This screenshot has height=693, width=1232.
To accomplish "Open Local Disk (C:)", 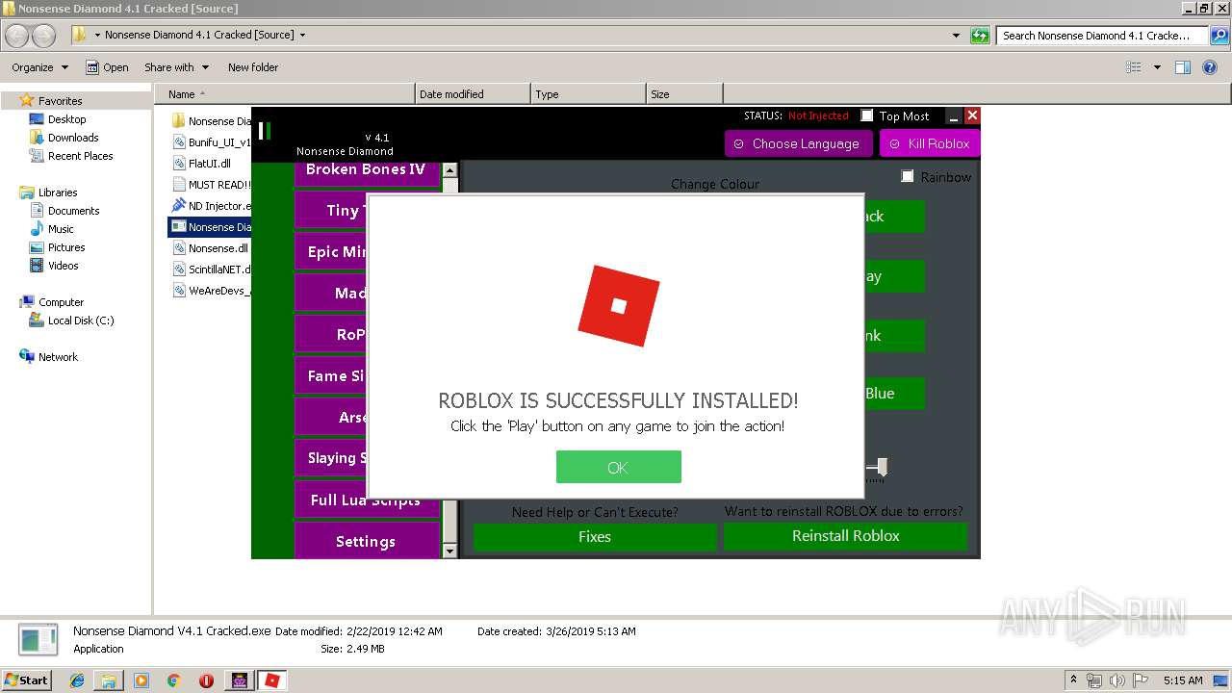I will click(x=81, y=321).
